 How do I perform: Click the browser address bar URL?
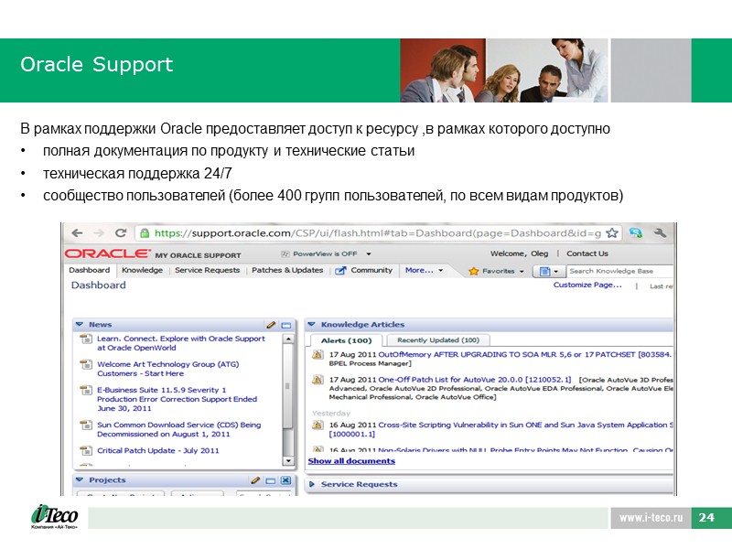[378, 233]
